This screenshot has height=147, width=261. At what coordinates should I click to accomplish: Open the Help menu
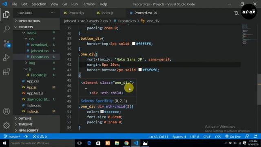tap(103, 4)
